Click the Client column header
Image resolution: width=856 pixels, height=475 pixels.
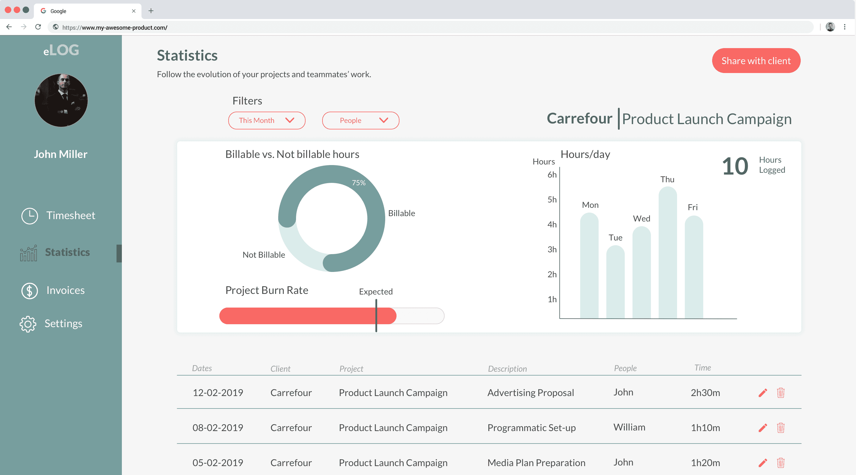(280, 369)
